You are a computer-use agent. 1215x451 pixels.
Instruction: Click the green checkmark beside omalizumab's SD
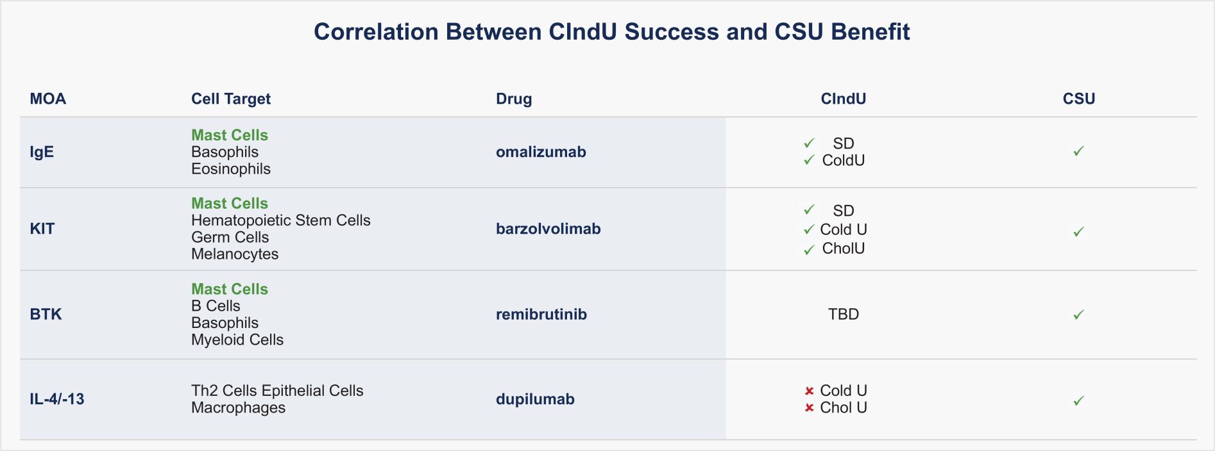pyautogui.click(x=809, y=143)
